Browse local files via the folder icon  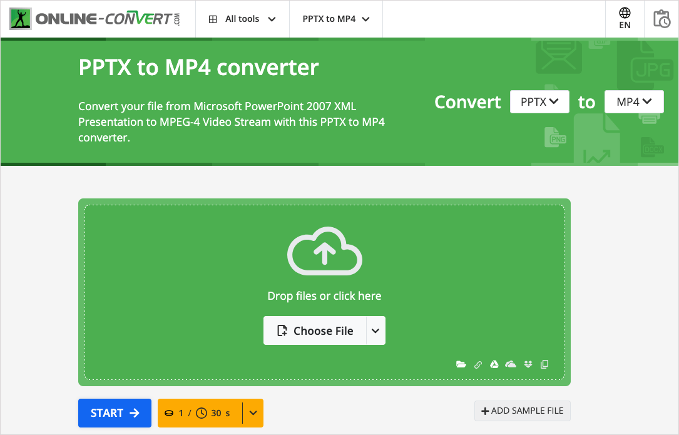point(461,364)
